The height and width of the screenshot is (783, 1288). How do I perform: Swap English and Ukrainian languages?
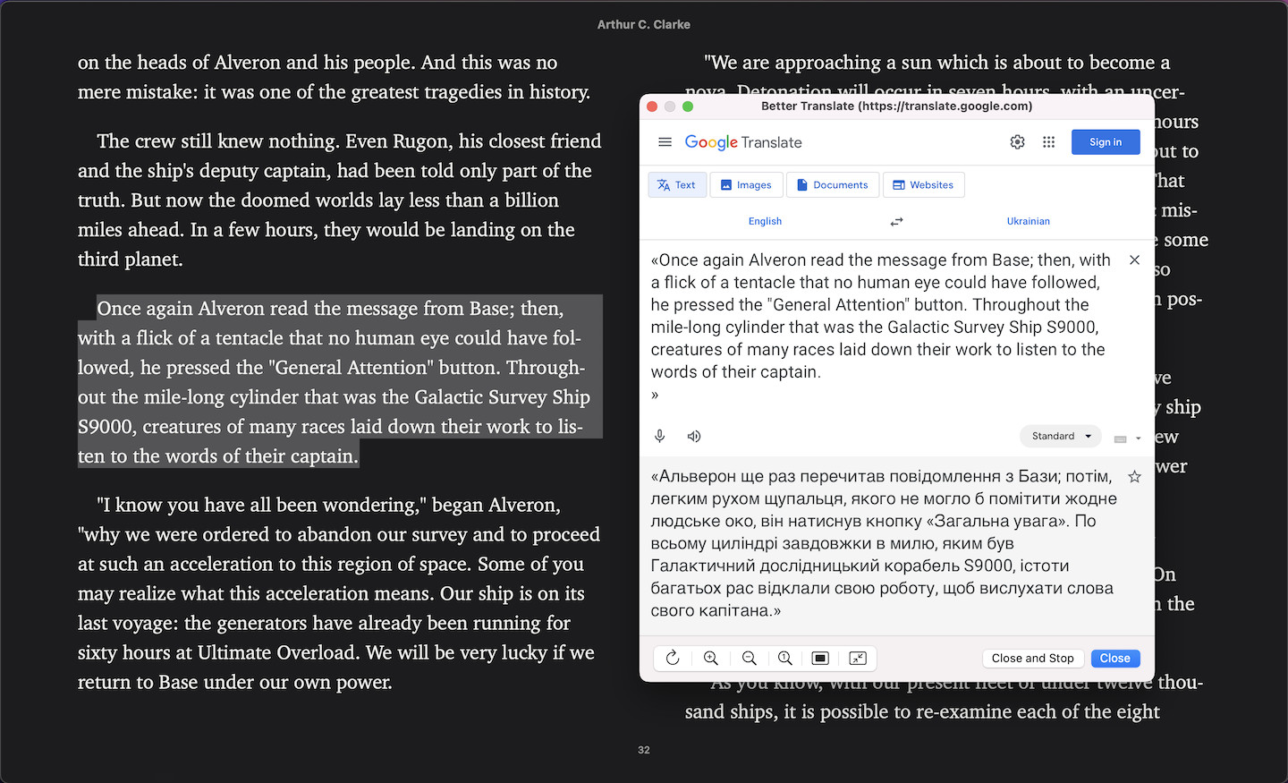pyautogui.click(x=896, y=221)
